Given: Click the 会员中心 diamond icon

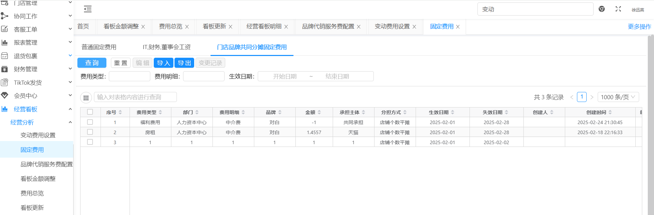Looking at the screenshot, I should pos(5,96).
